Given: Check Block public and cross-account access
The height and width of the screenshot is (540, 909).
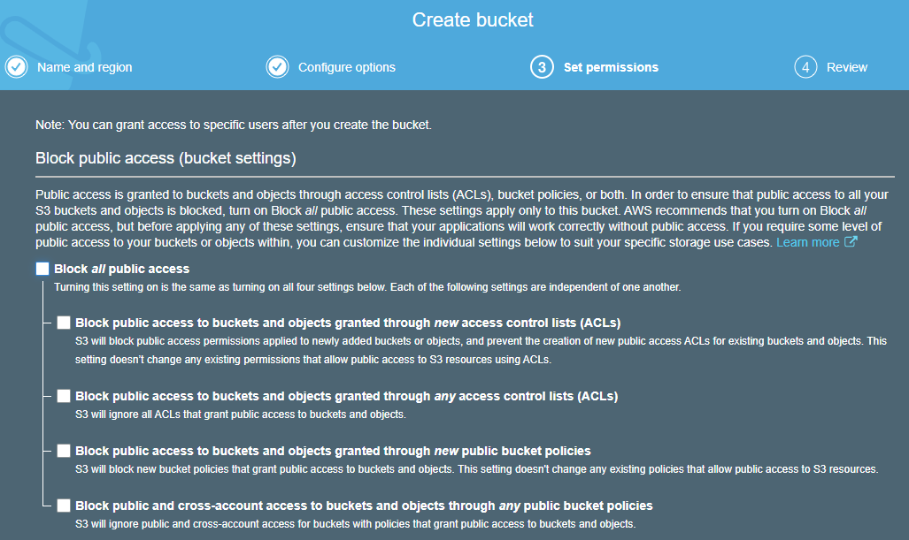Looking at the screenshot, I should click(x=64, y=506).
